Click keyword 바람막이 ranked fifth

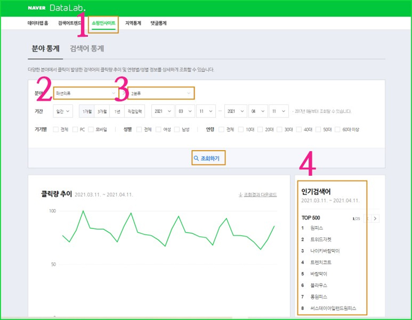(x=319, y=274)
